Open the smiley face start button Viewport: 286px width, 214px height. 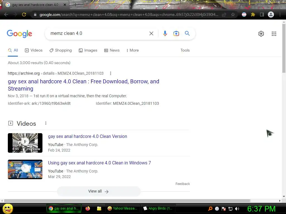(x=8, y=208)
